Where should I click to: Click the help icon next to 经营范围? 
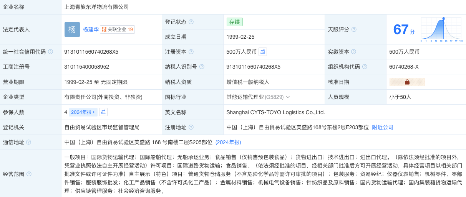29,174
